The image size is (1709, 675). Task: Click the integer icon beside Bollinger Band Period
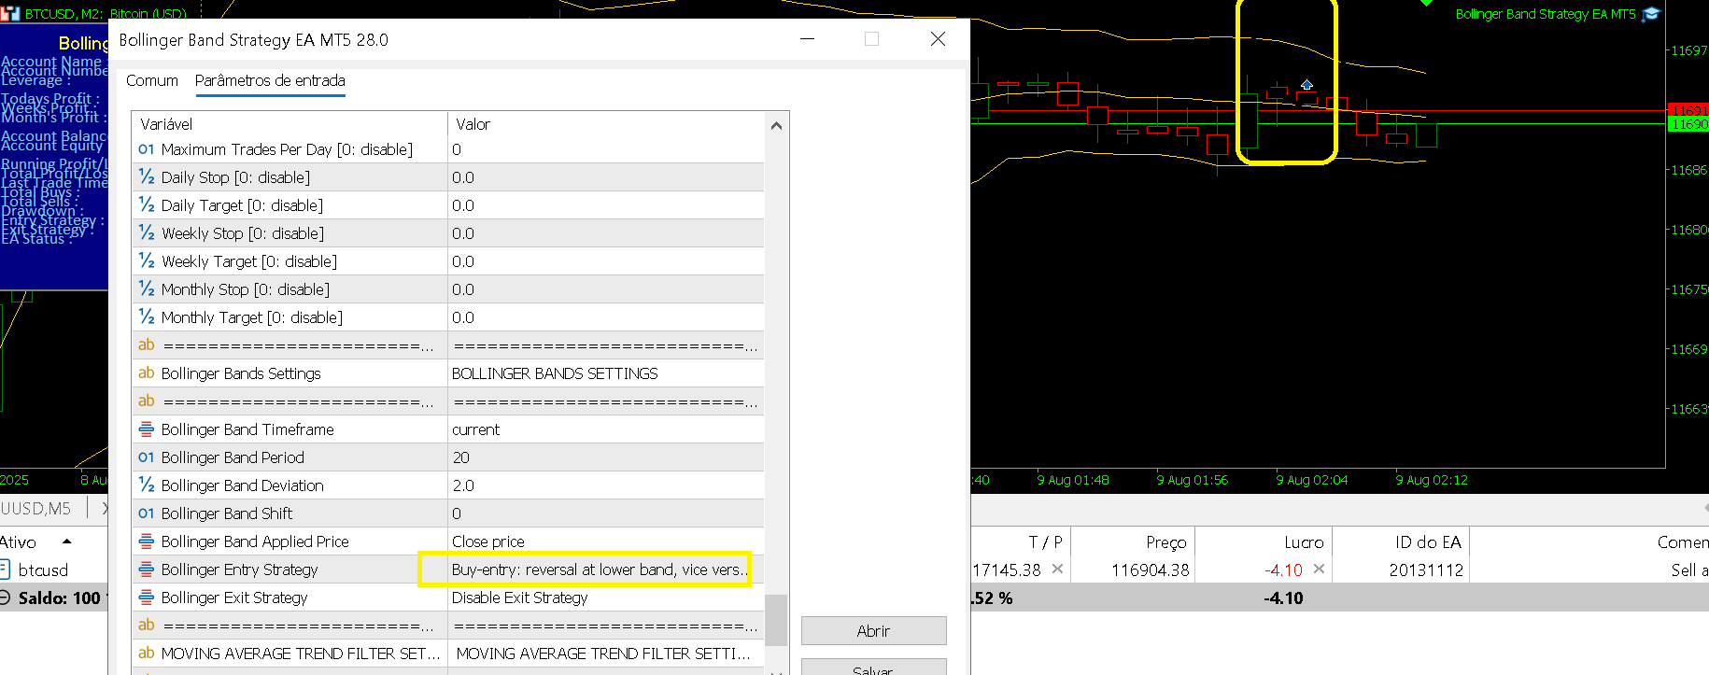tap(147, 457)
